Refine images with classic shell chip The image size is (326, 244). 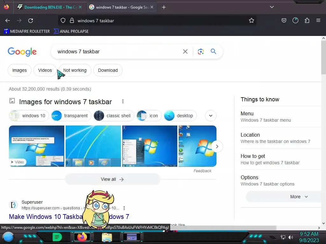point(114,116)
